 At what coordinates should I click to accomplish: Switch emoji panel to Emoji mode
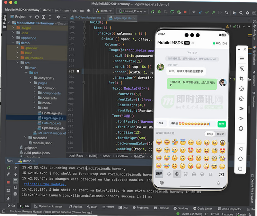tap(210, 134)
